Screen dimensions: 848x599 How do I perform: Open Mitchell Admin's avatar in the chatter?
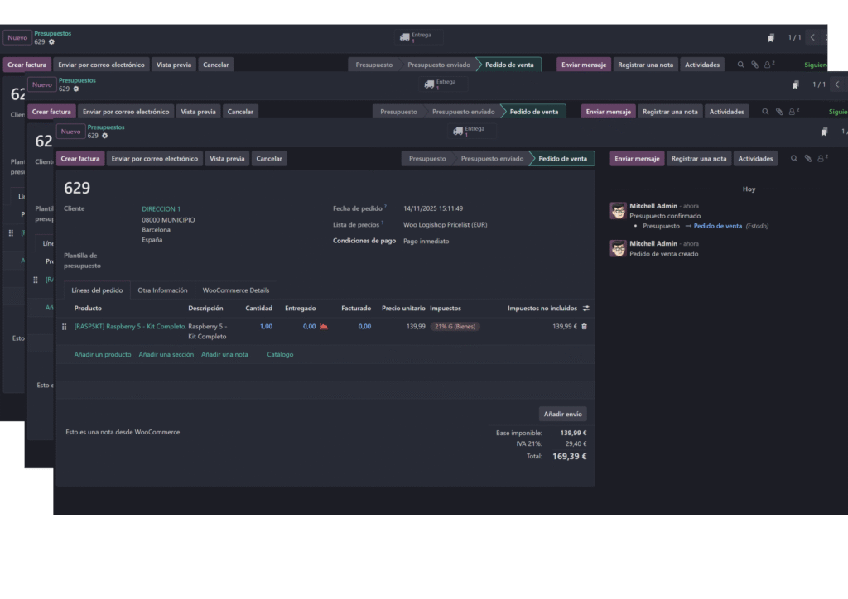pyautogui.click(x=618, y=210)
